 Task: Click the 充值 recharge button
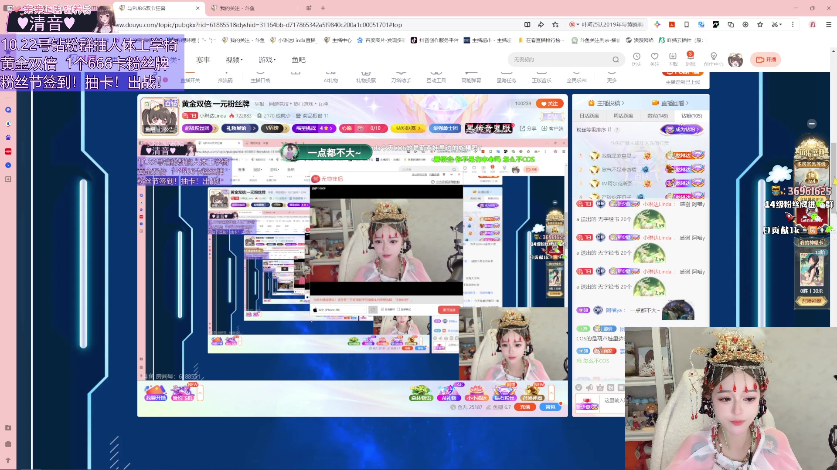(x=525, y=407)
